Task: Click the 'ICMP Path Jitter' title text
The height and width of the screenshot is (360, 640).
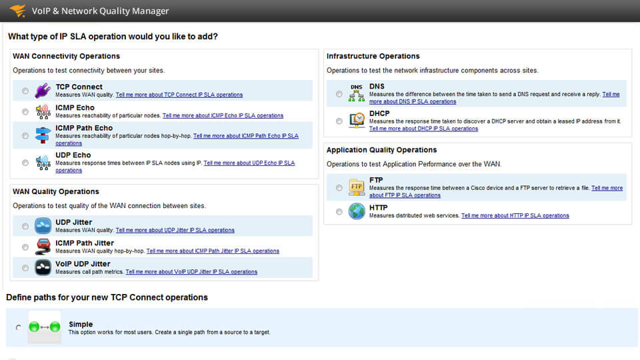Action: click(85, 243)
